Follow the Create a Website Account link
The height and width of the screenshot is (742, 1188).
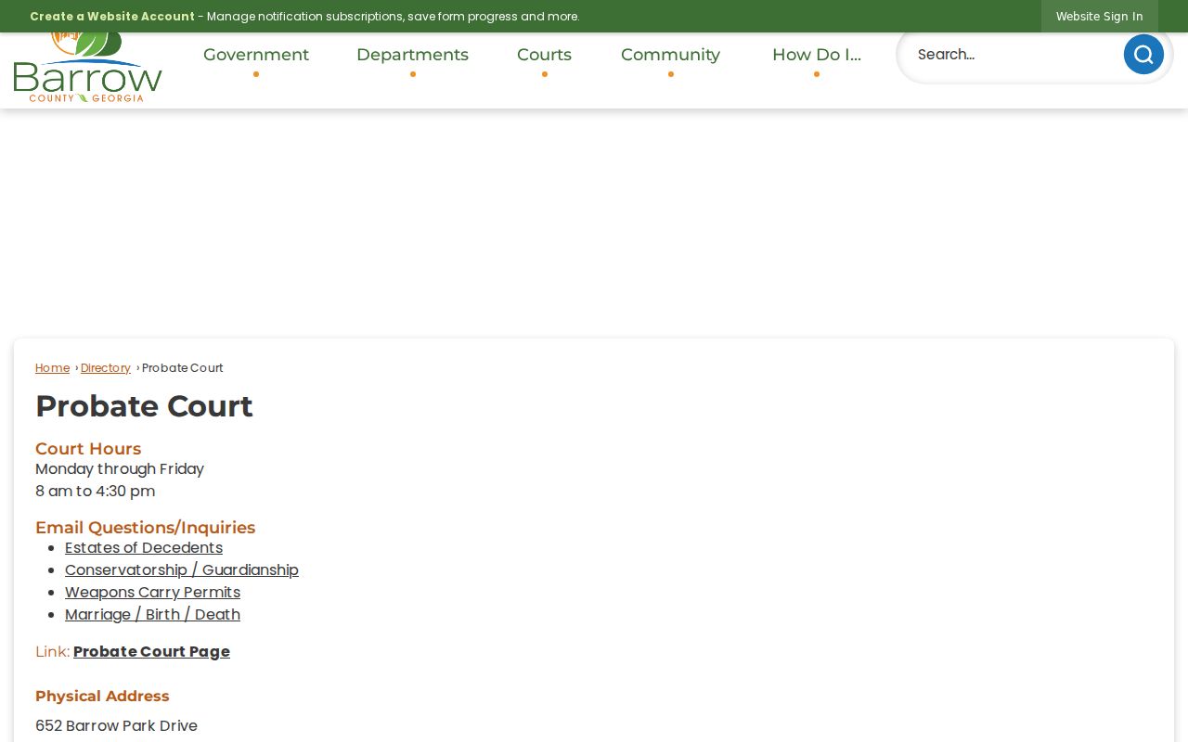coord(112,17)
